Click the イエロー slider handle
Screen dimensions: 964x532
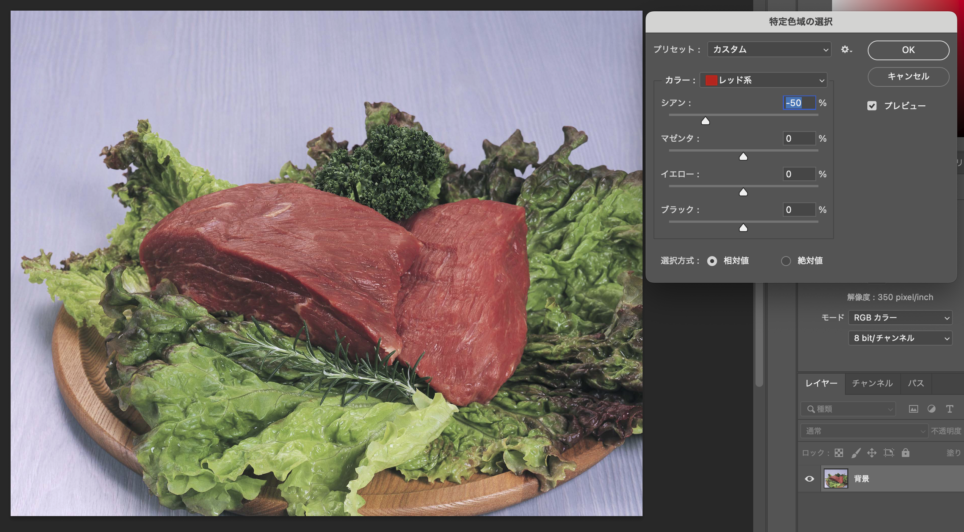[x=743, y=192]
